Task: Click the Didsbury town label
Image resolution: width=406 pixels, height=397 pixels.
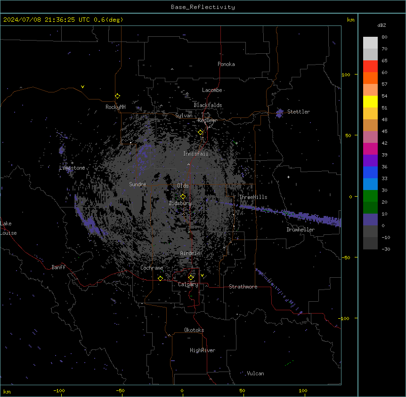Action: pyautogui.click(x=180, y=203)
